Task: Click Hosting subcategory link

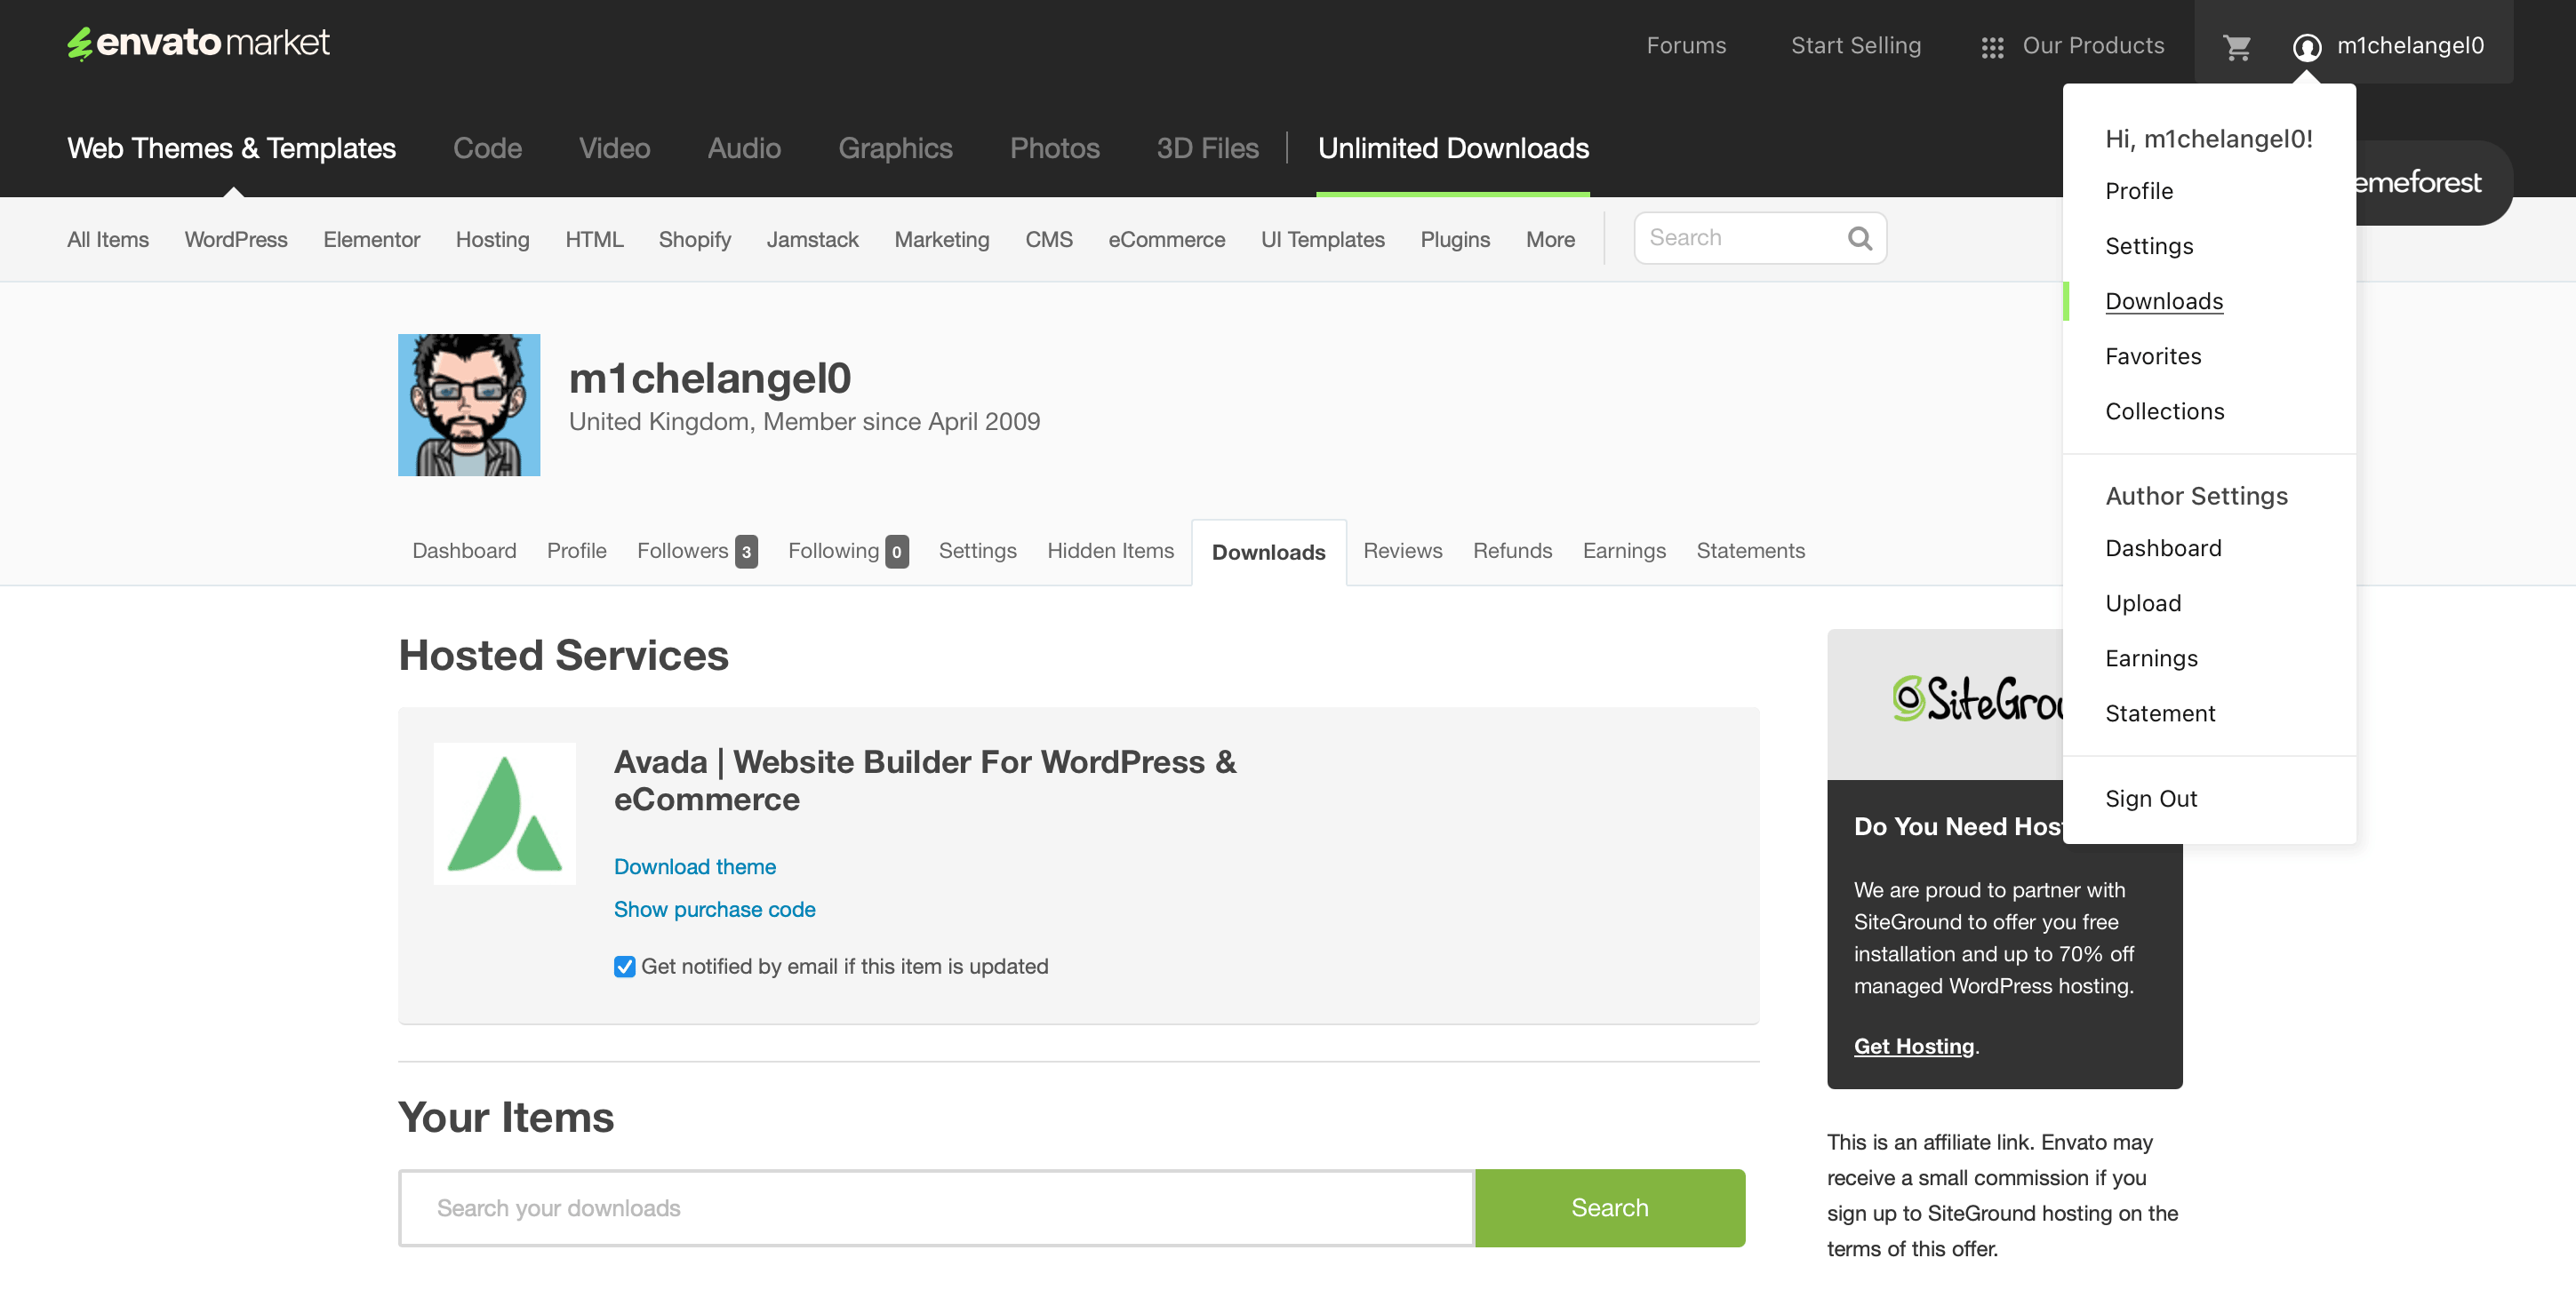Action: [492, 240]
